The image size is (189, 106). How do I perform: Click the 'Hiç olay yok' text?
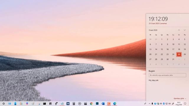pyautogui.click(x=154, y=80)
